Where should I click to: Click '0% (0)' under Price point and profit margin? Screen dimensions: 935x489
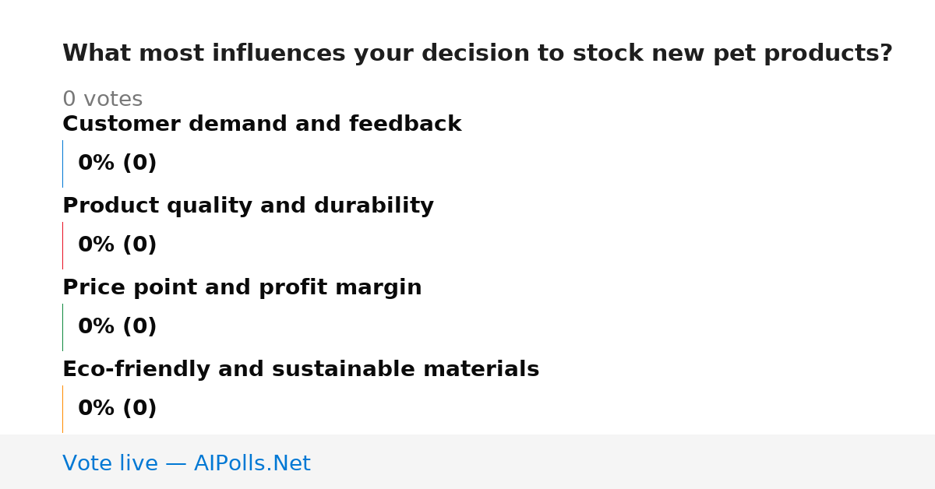click(x=117, y=327)
